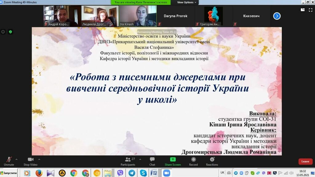Open the Reactions menu
Viewport: 315px width, 177px height.
coord(212,161)
